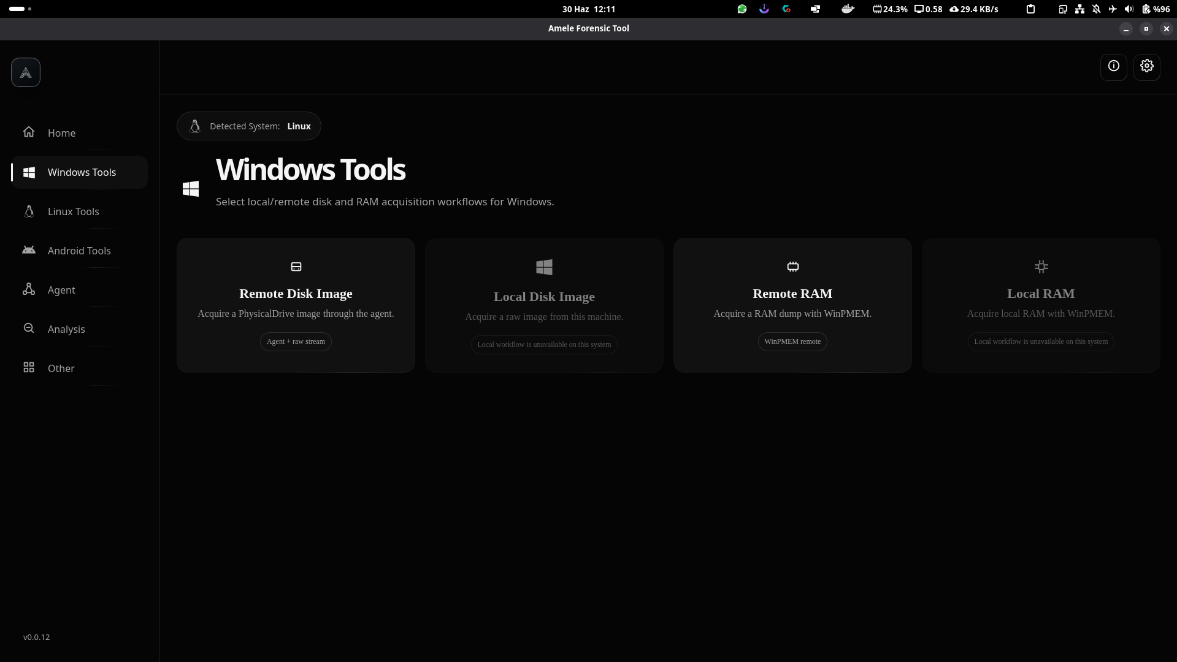Image resolution: width=1177 pixels, height=662 pixels.
Task: Click the volume speaker icon in top bar
Action: coord(1129,9)
